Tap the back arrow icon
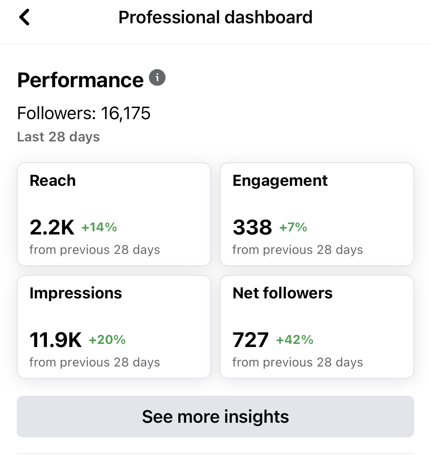Viewport: 431px width, 462px height. [x=24, y=17]
